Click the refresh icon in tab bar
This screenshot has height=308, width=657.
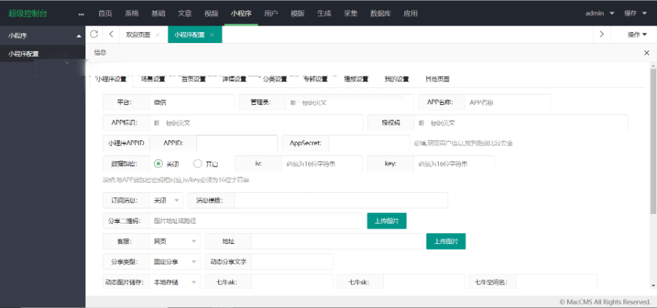click(94, 34)
